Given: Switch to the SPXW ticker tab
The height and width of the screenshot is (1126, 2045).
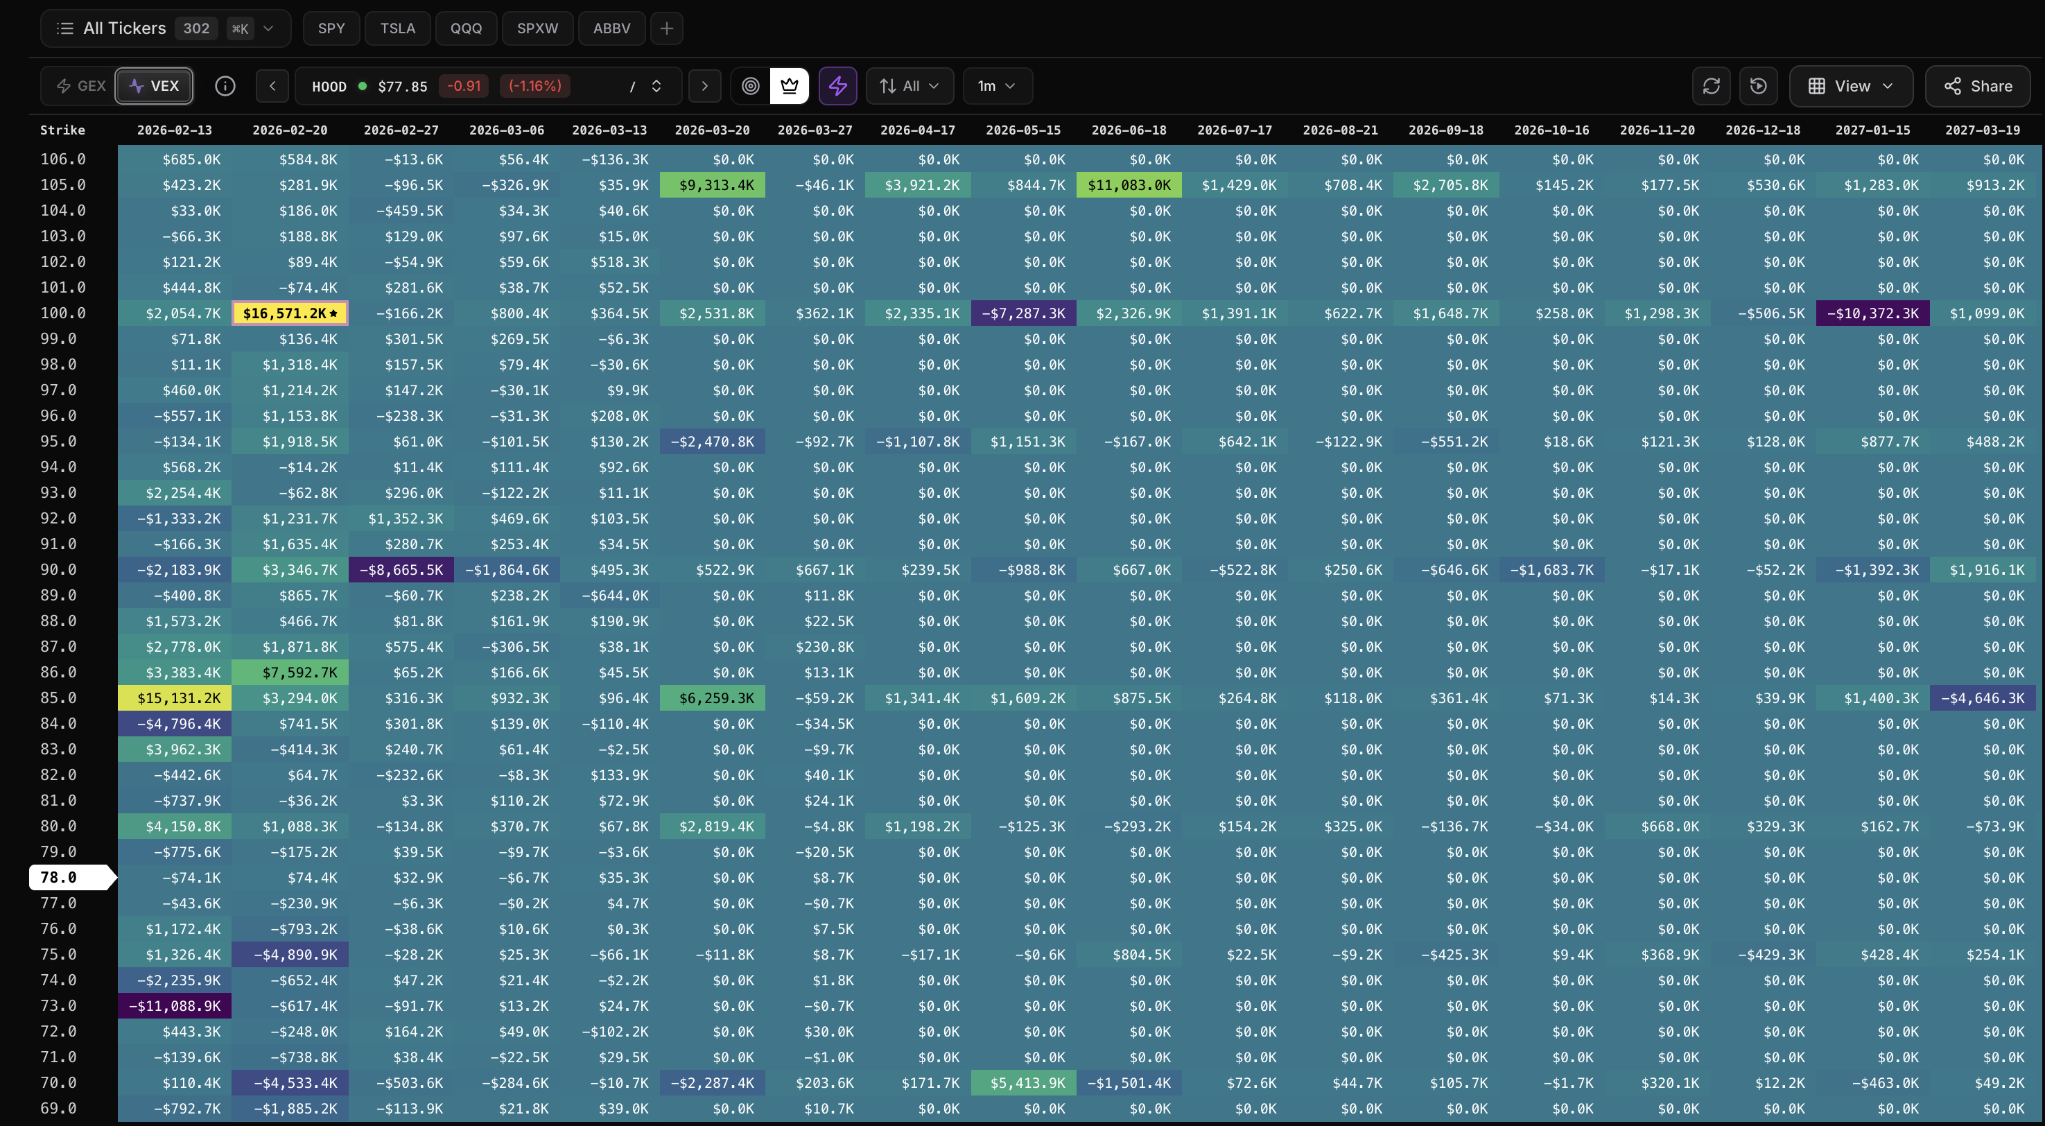Looking at the screenshot, I should tap(537, 28).
